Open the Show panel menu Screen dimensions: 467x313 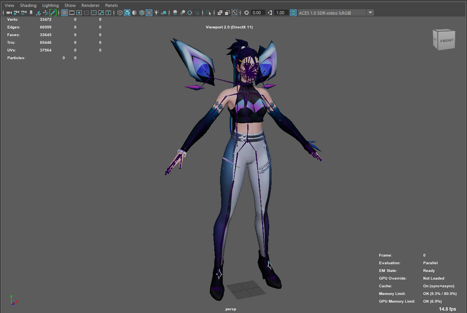[70, 6]
